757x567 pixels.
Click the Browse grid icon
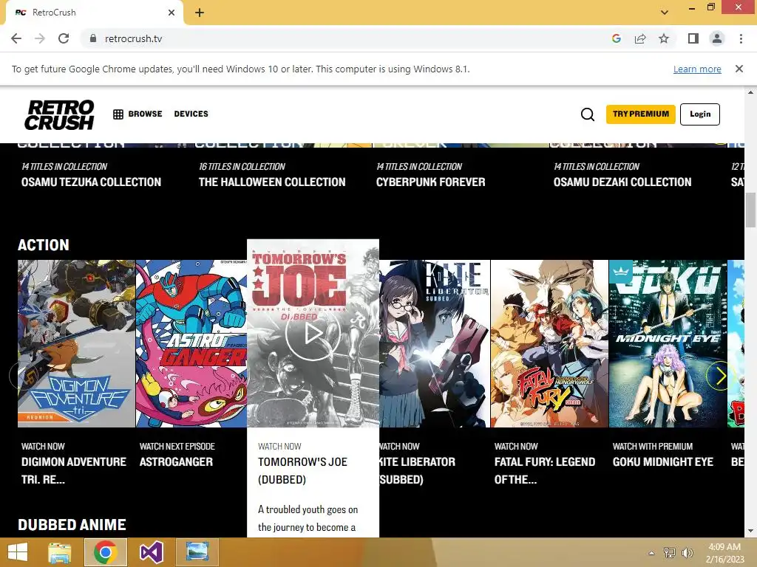pos(118,114)
